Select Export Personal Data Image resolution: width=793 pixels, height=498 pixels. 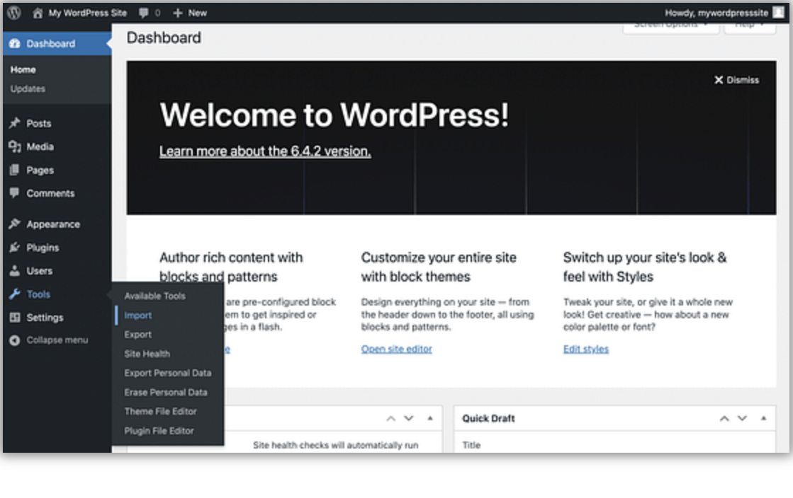(x=168, y=373)
